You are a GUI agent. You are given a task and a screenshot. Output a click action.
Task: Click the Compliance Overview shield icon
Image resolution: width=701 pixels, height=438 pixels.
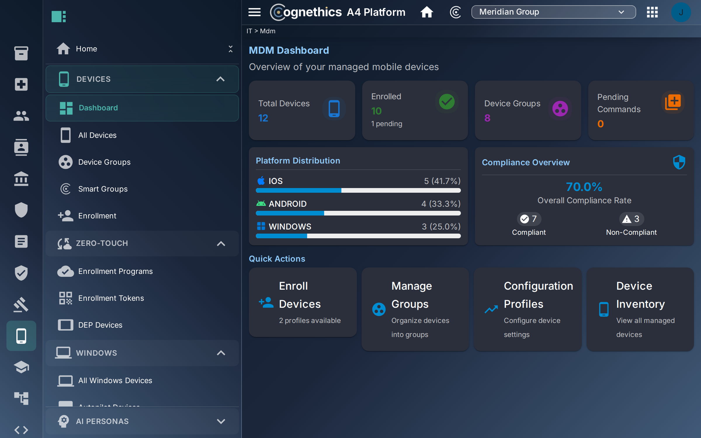coord(679,162)
